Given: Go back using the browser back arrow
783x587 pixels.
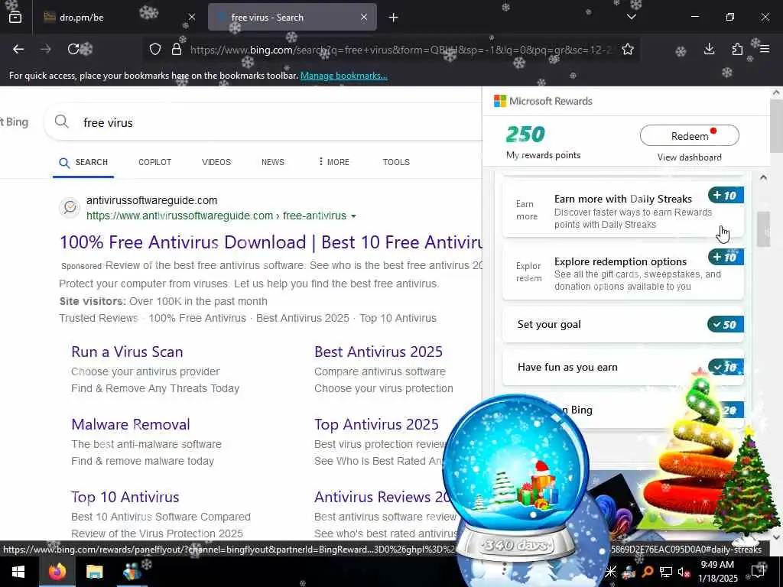Looking at the screenshot, I should coord(18,49).
